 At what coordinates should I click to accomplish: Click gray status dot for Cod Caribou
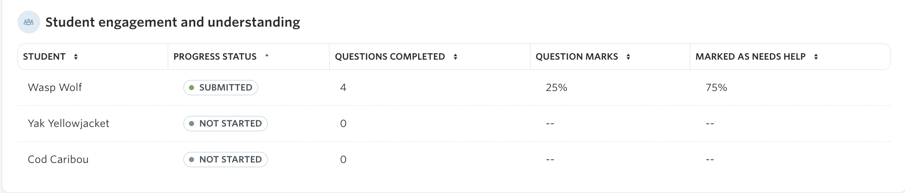pos(192,160)
